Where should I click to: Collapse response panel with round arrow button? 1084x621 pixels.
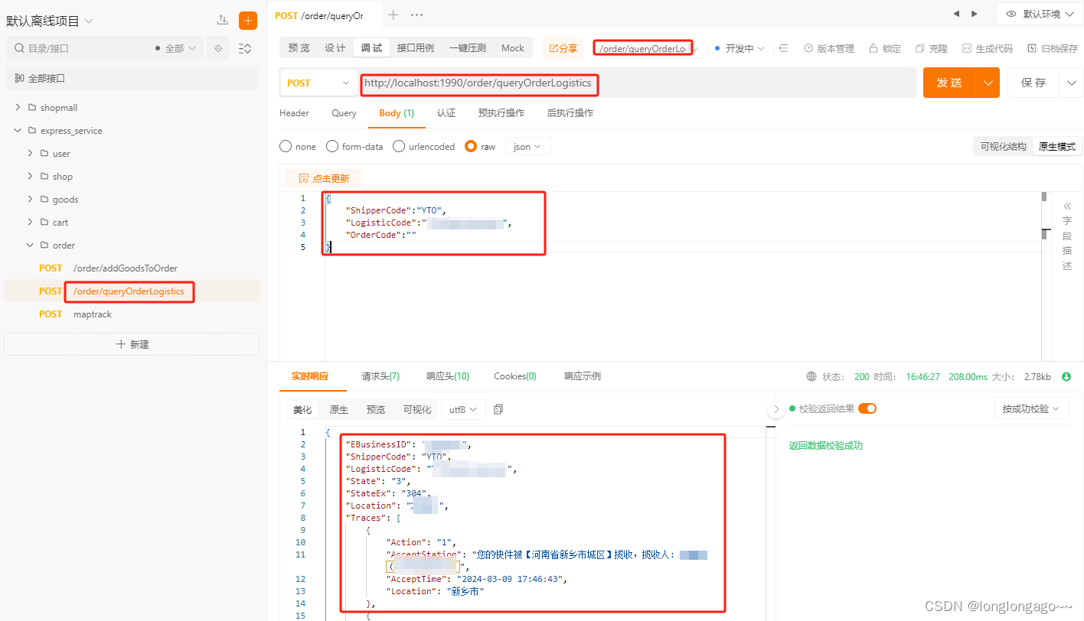pos(776,409)
